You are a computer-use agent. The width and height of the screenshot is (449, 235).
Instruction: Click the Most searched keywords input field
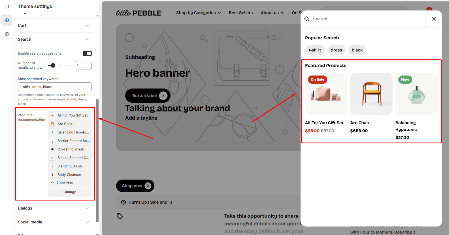coord(55,87)
